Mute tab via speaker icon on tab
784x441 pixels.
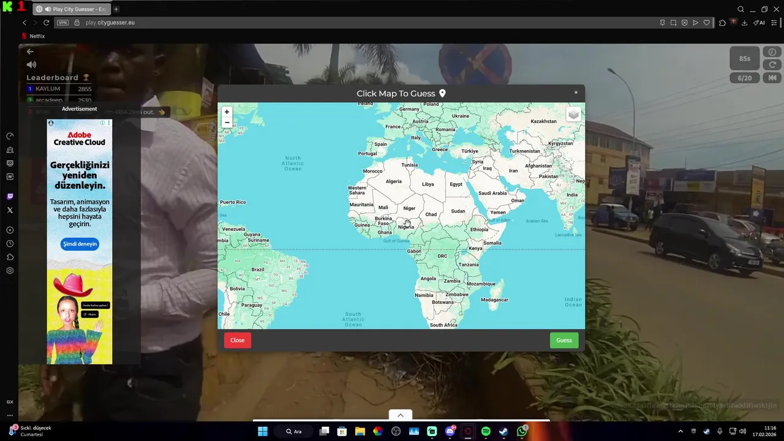48,9
